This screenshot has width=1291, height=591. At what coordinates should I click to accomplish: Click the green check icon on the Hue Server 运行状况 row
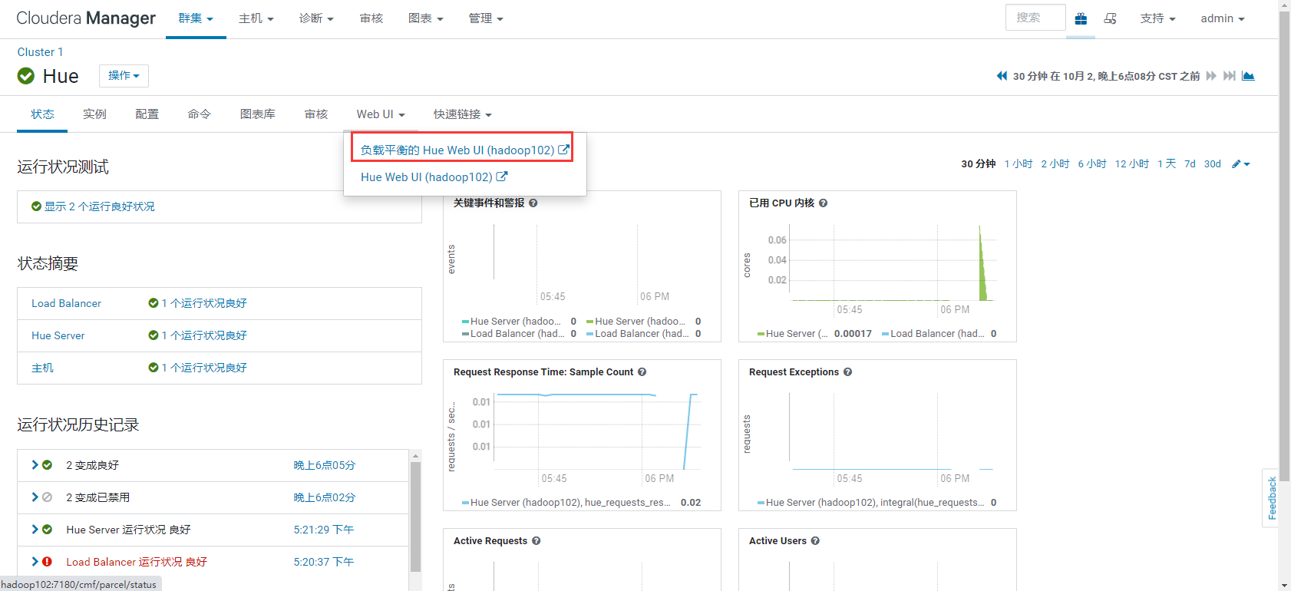coord(47,530)
